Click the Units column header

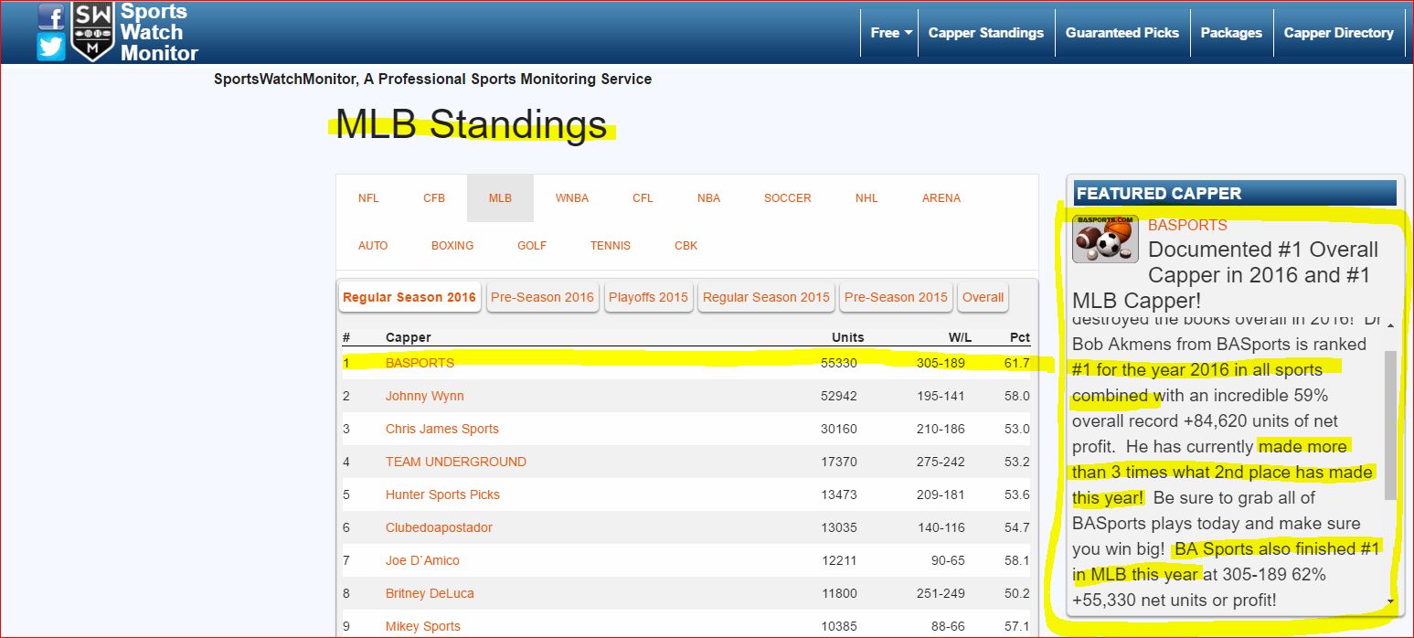(x=847, y=337)
